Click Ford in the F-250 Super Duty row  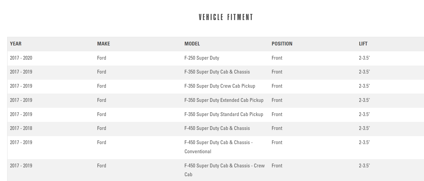coord(101,58)
